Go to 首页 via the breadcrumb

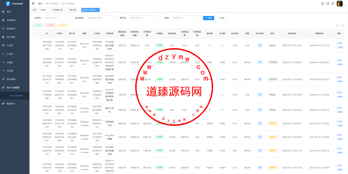(x=40, y=4)
